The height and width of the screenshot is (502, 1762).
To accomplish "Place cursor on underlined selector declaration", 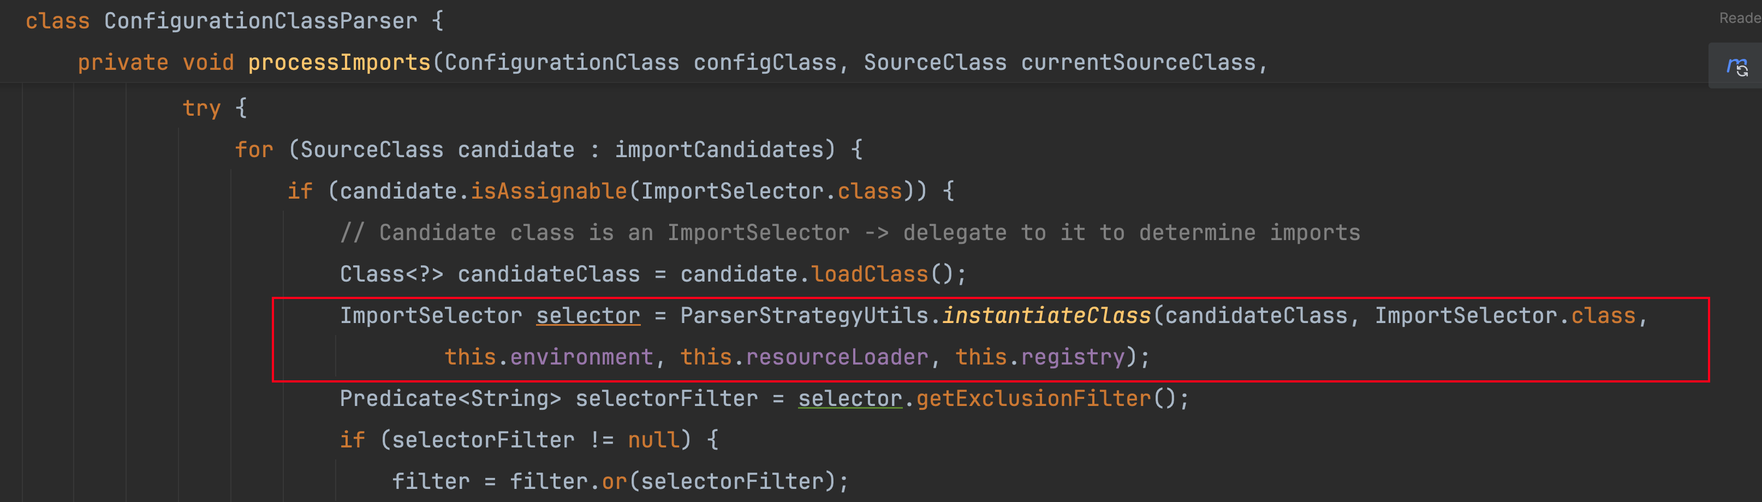I will pos(588,316).
